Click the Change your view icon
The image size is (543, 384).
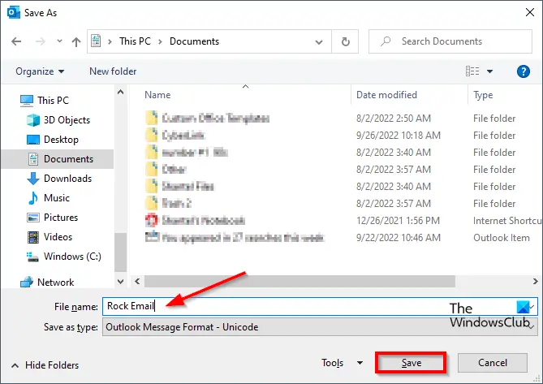coord(472,71)
